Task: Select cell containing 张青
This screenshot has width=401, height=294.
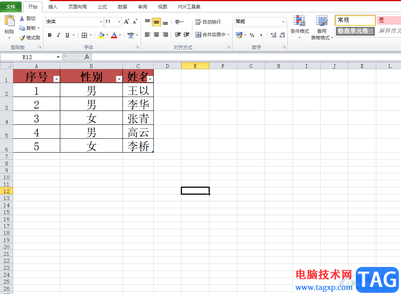Action: 138,118
